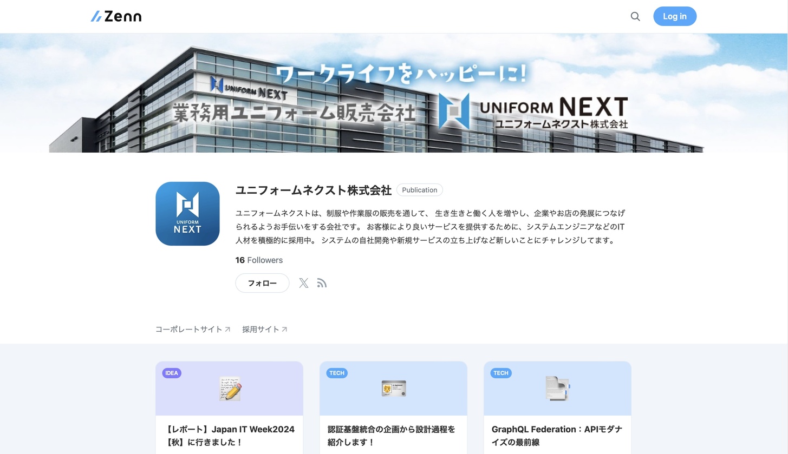Click the Publication badge

[x=420, y=190]
